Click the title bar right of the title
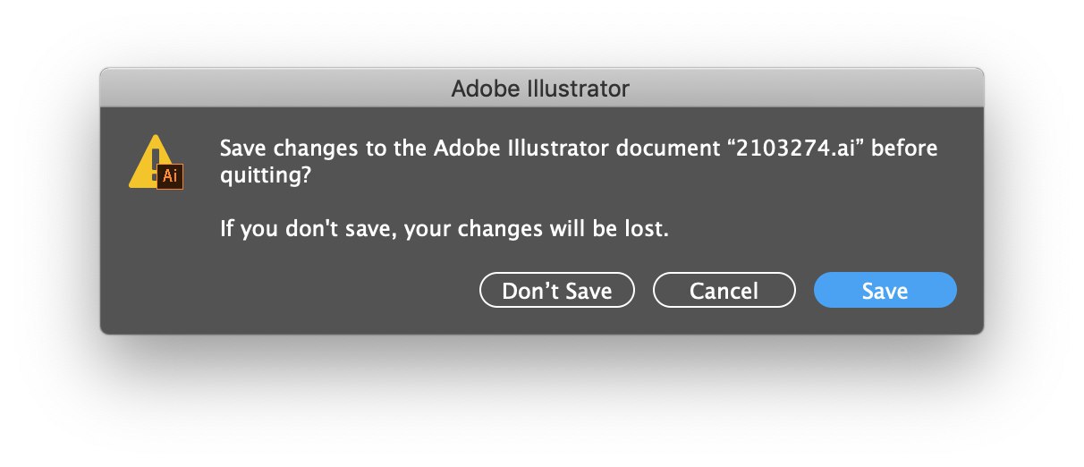 pyautogui.click(x=807, y=89)
